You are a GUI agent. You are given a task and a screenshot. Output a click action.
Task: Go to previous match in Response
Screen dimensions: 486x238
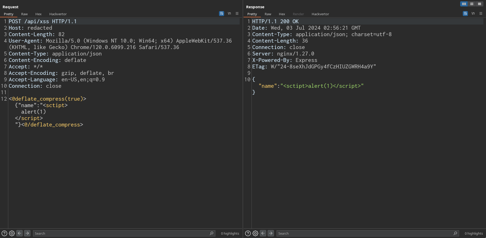(x=263, y=233)
